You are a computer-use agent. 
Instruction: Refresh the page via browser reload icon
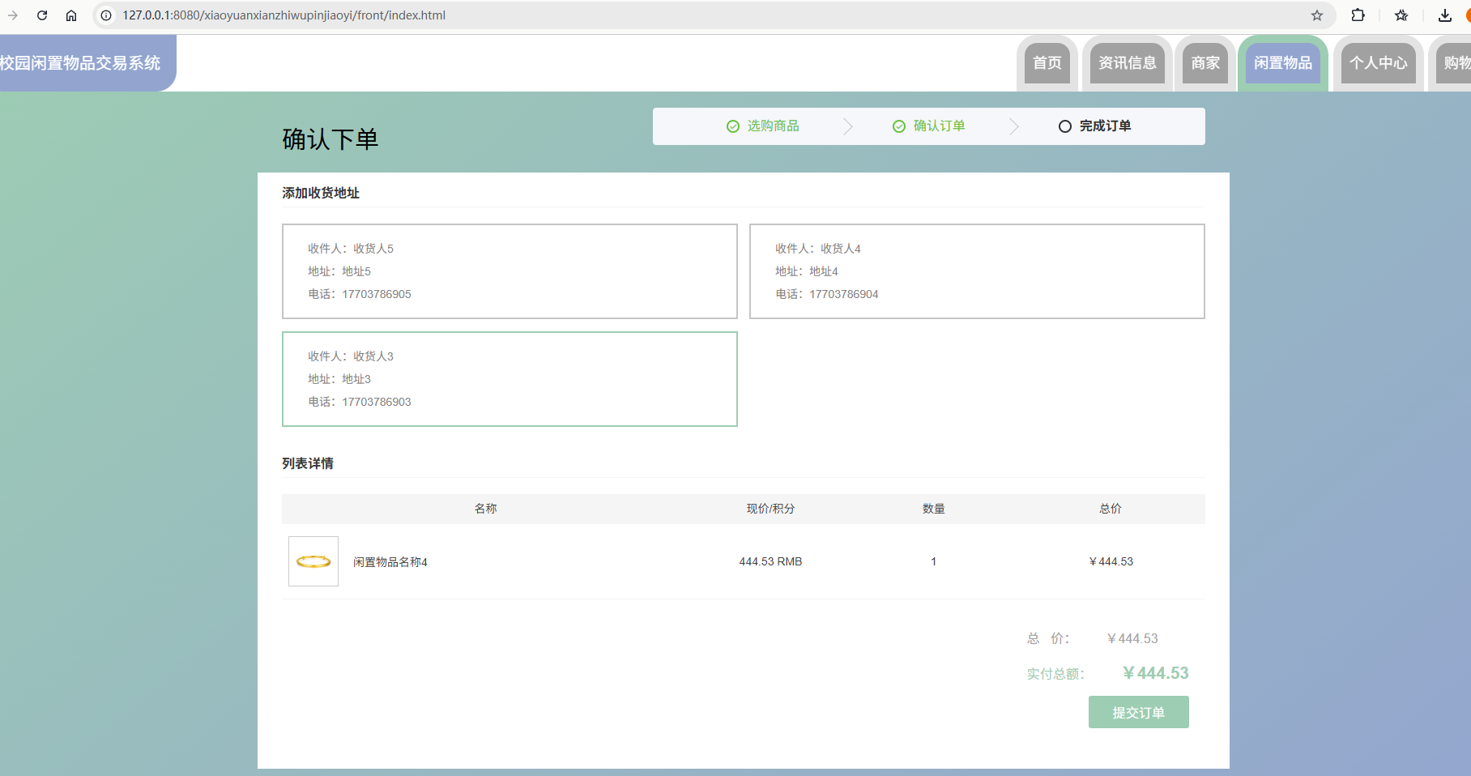[x=42, y=15]
